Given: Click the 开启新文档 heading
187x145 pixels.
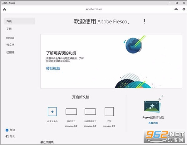Looking at the screenshot, I should [x=81, y=97].
